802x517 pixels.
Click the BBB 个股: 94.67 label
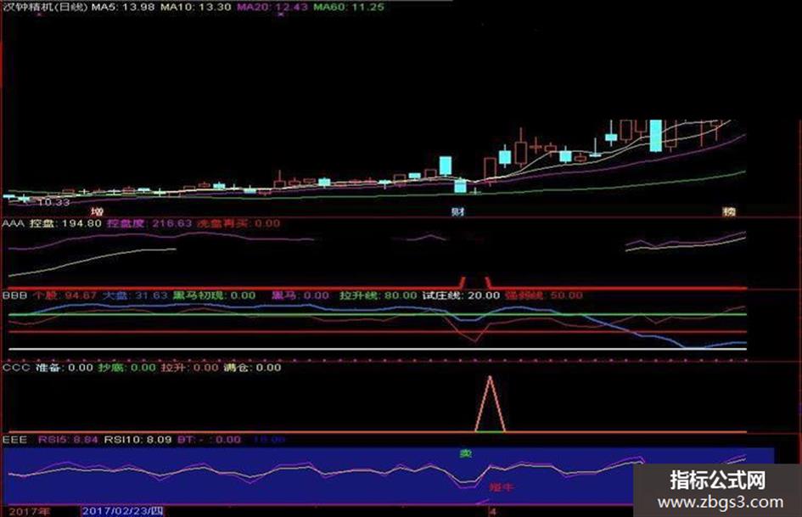click(49, 295)
